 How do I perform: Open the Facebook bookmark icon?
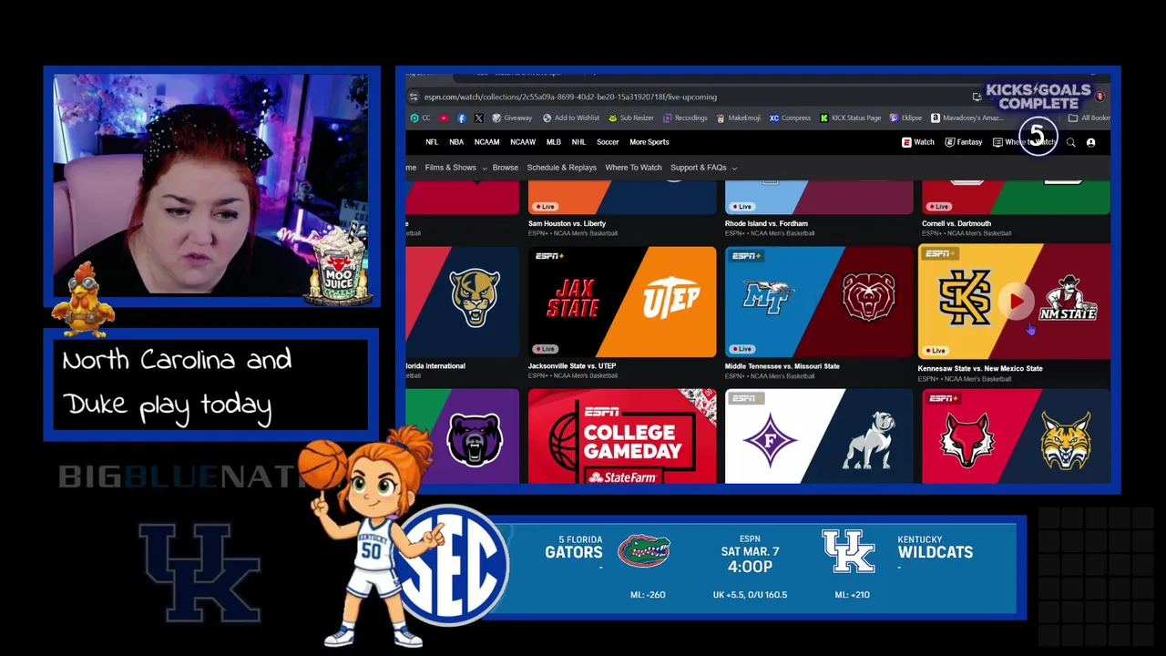coord(462,118)
